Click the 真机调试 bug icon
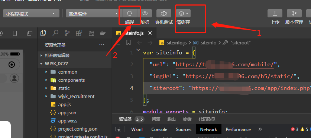 tap(163, 13)
